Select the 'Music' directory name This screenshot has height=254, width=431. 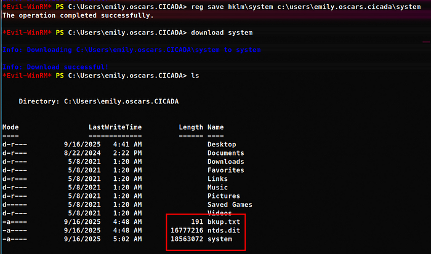pyautogui.click(x=217, y=188)
